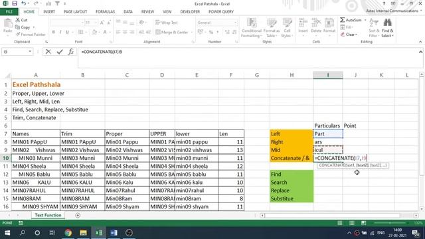Click the zoom slider in status bar

[390, 223]
